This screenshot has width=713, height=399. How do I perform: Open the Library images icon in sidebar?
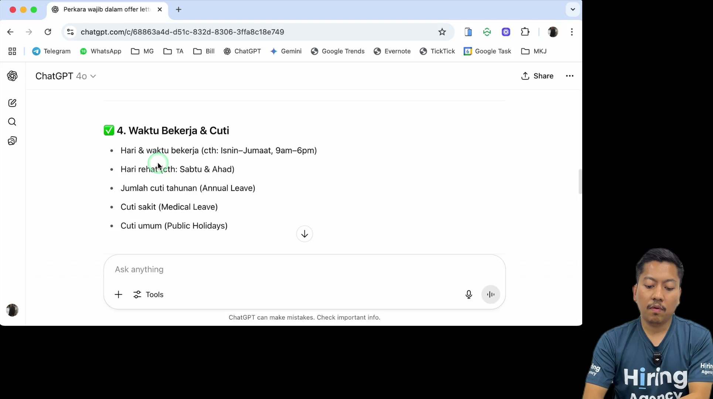pos(12,141)
